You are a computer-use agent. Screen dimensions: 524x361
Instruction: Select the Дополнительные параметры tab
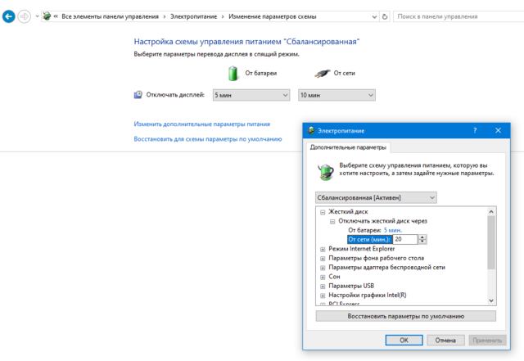click(x=349, y=147)
